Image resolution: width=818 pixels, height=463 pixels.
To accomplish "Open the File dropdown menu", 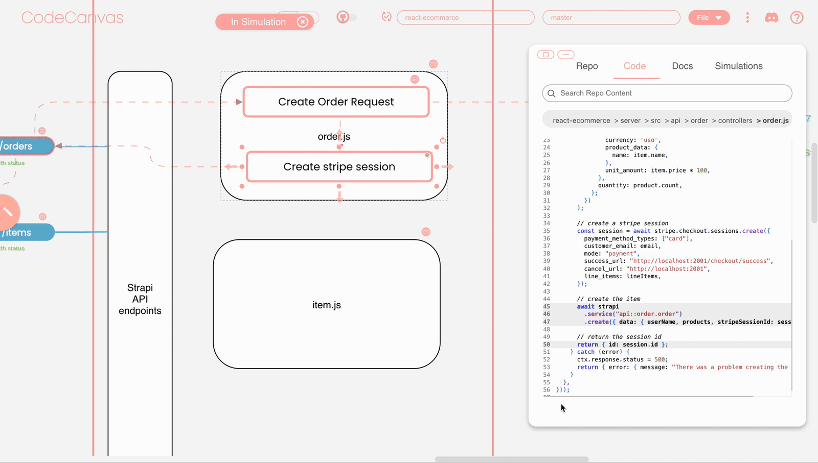I will tap(709, 17).
